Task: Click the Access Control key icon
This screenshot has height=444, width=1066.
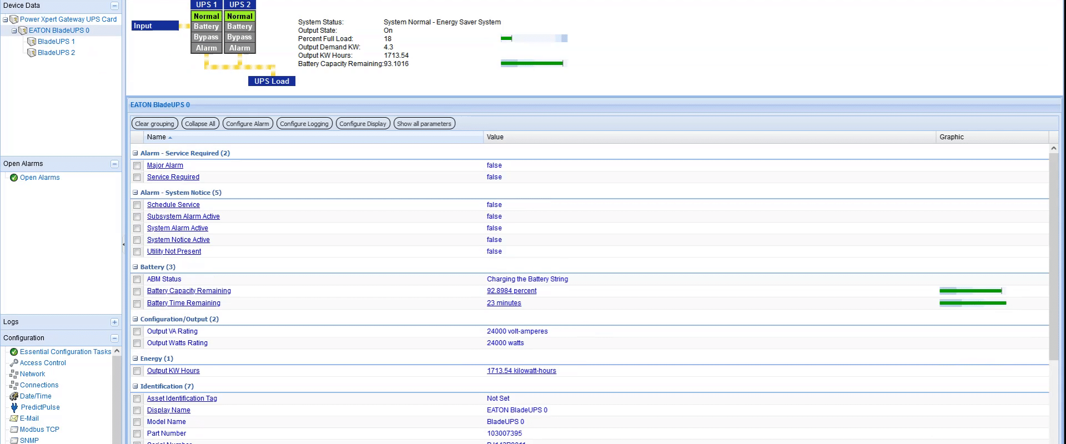Action: 14,363
